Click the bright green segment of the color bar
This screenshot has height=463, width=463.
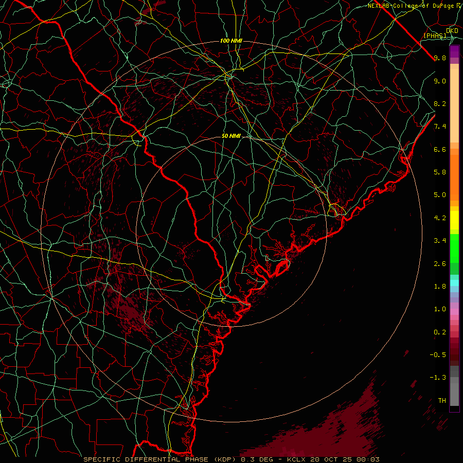point(454,248)
